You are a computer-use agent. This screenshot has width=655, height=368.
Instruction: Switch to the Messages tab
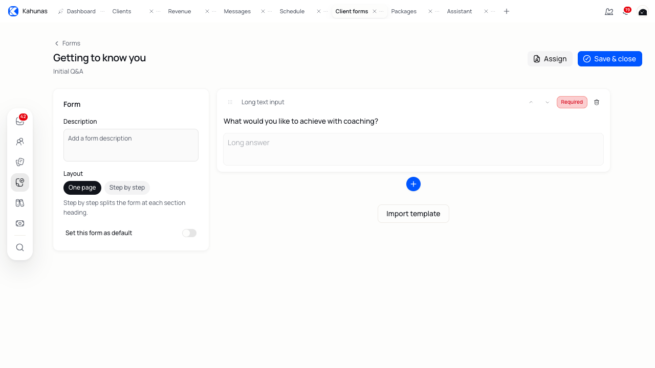point(237,11)
